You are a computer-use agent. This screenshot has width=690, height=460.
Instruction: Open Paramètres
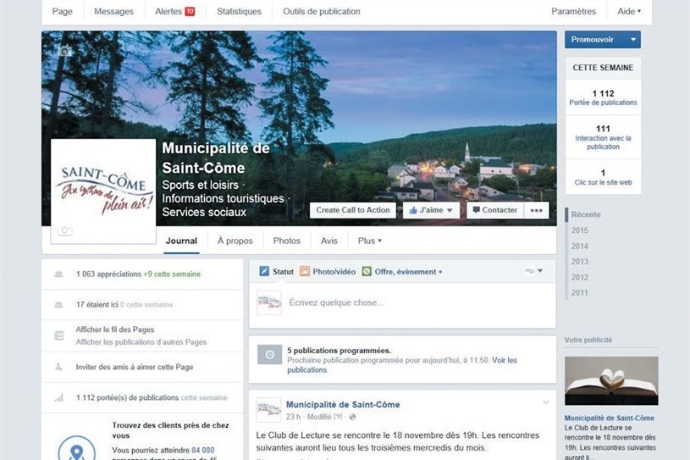pos(573,12)
